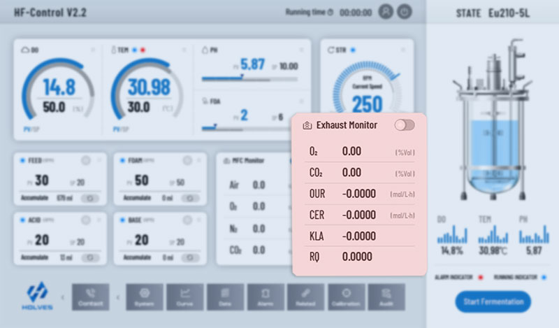The width and height of the screenshot is (559, 328).
Task: Expand bottom bar using left arrow beside logo
Action: click(x=62, y=298)
